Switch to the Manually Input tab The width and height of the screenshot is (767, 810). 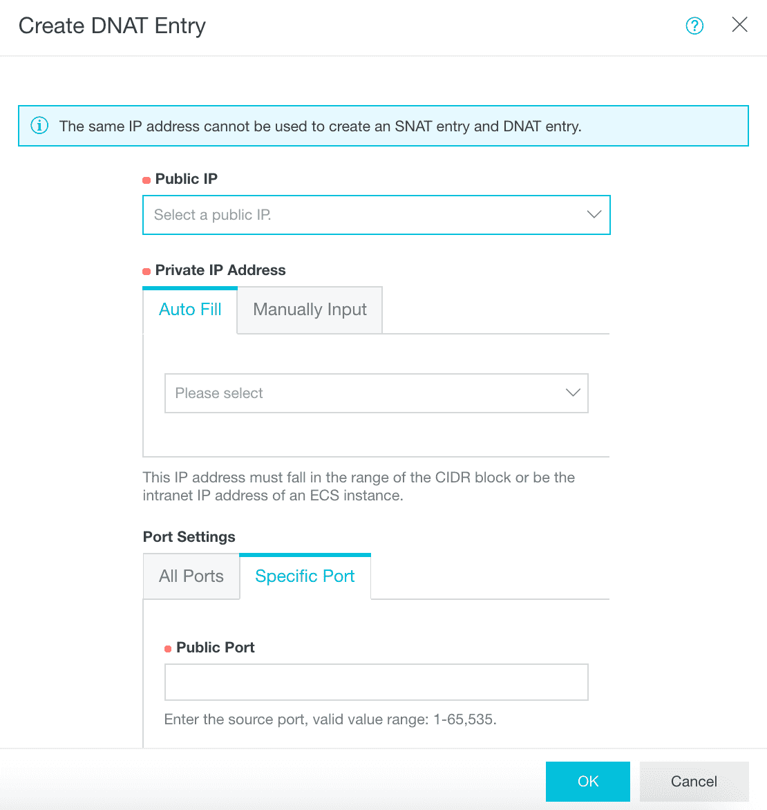coord(310,310)
